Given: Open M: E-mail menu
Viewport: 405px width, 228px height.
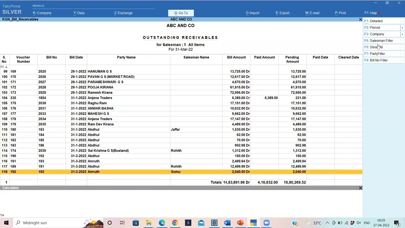Looking at the screenshot, I should tap(312, 13).
